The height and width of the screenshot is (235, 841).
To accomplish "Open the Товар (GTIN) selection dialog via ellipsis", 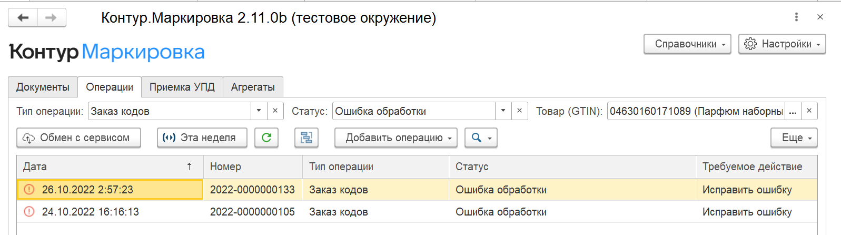I will click(793, 111).
